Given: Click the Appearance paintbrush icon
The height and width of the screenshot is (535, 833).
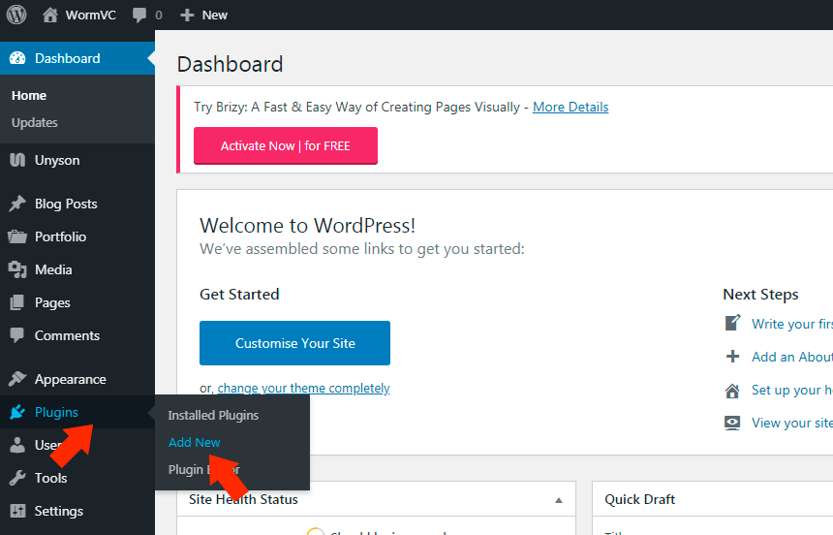Looking at the screenshot, I should 17,379.
